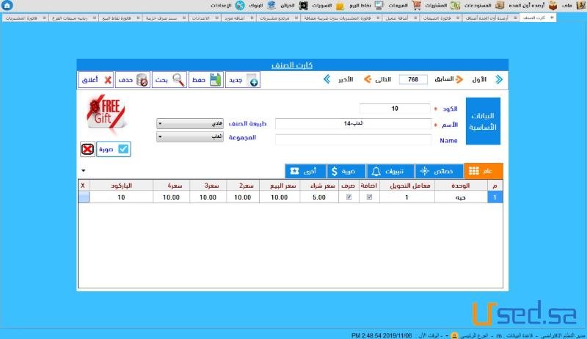587x339 pixels.
Task: Click the بحث search button
Action: (x=169, y=80)
